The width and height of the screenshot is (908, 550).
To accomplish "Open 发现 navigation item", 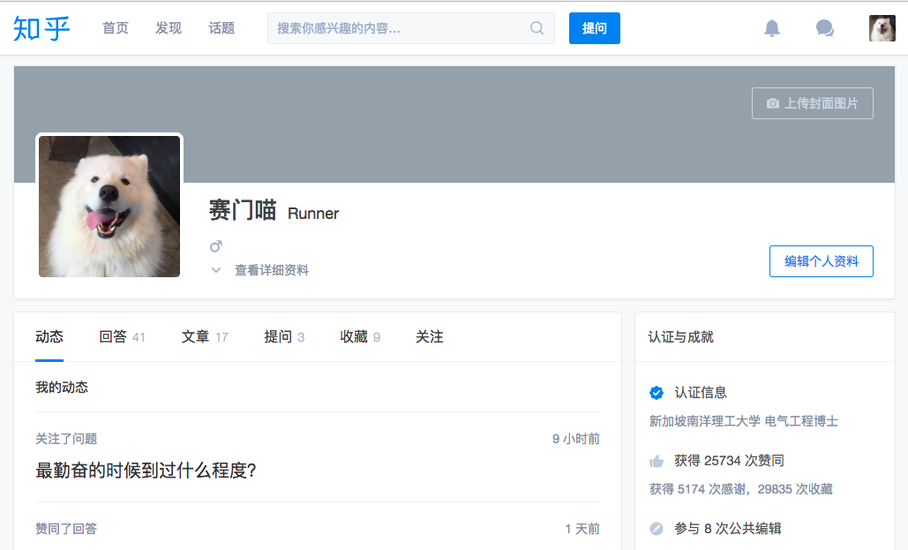I will click(169, 28).
